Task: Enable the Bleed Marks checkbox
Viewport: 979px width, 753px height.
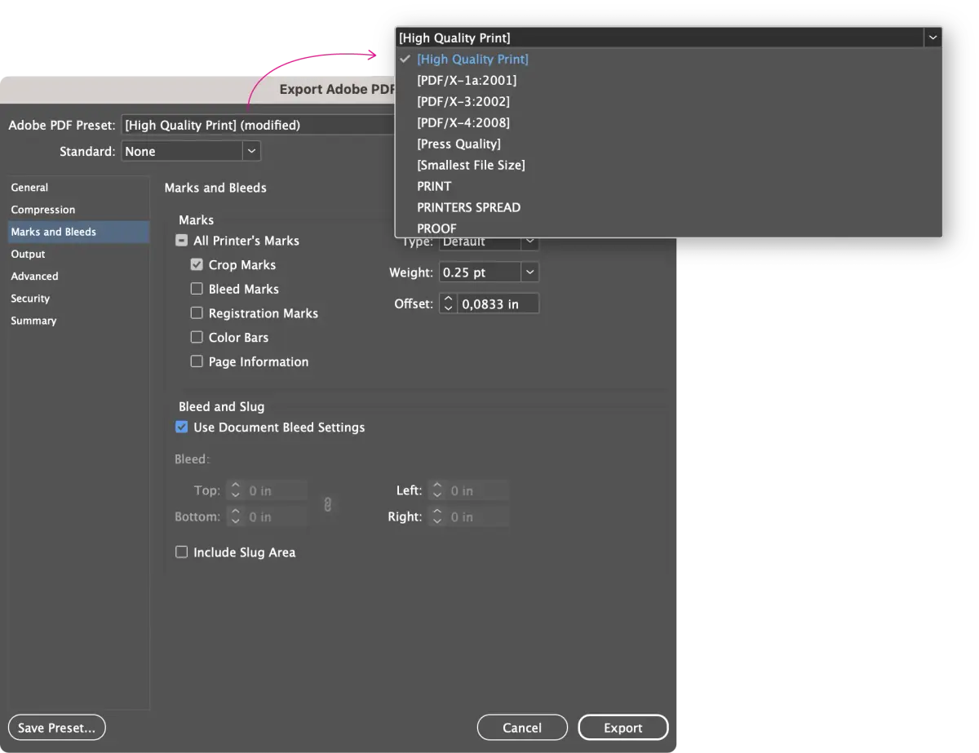Action: coord(197,289)
